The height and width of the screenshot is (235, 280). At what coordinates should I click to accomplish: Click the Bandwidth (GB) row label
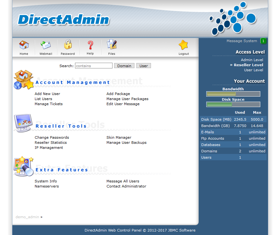(215, 126)
